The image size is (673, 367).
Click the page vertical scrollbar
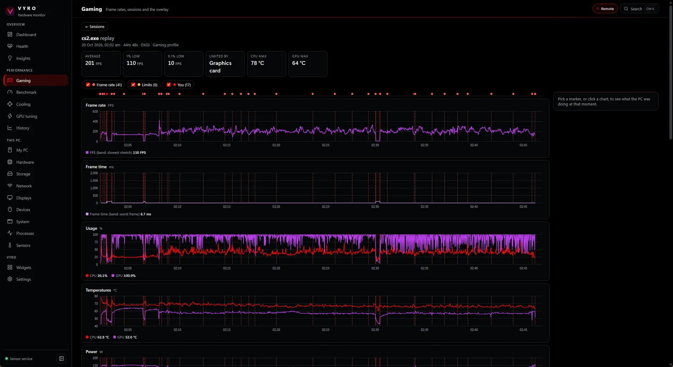(671, 72)
